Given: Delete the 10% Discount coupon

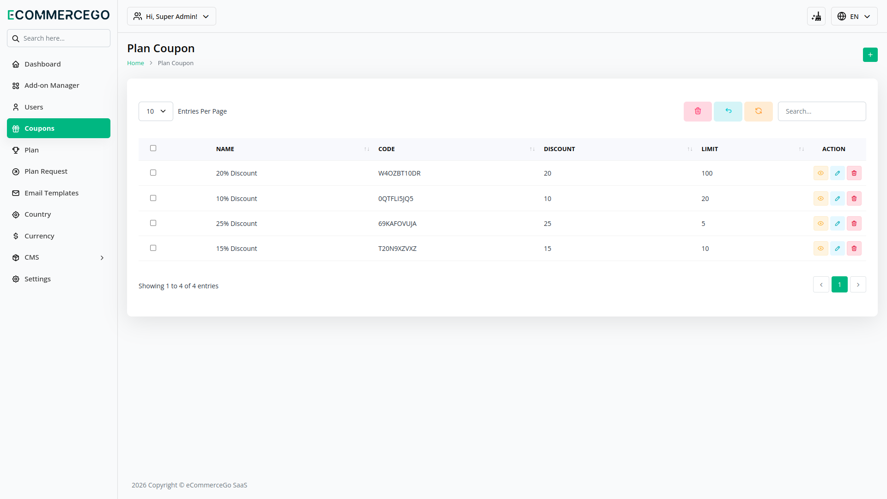Looking at the screenshot, I should pos(854,199).
